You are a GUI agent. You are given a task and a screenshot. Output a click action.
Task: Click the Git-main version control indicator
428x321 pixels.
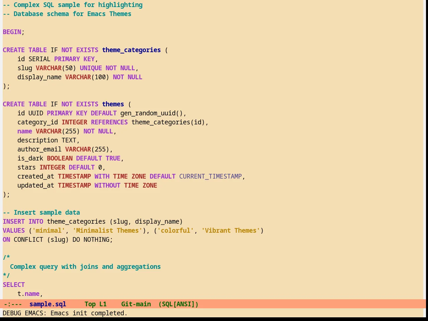[x=136, y=304]
